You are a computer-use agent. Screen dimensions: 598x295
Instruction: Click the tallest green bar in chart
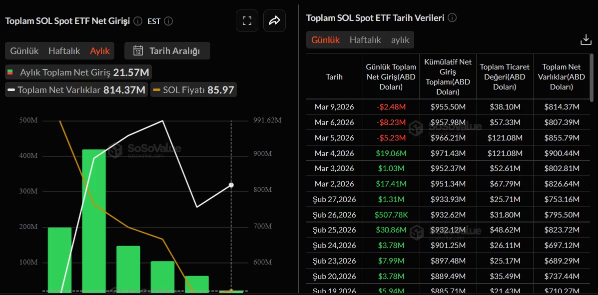click(94, 220)
